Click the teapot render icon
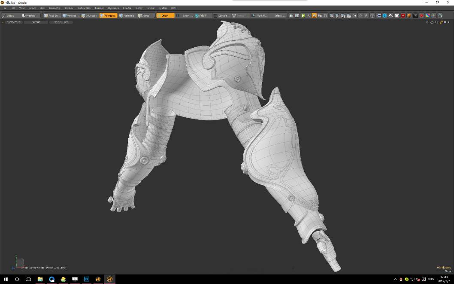 tap(291, 15)
